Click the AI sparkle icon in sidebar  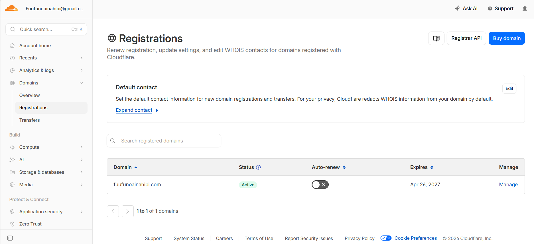[12, 160]
